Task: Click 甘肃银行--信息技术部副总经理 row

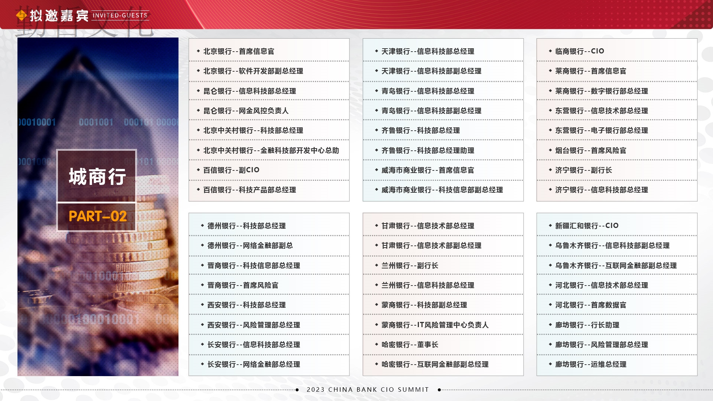Action: [x=431, y=245]
